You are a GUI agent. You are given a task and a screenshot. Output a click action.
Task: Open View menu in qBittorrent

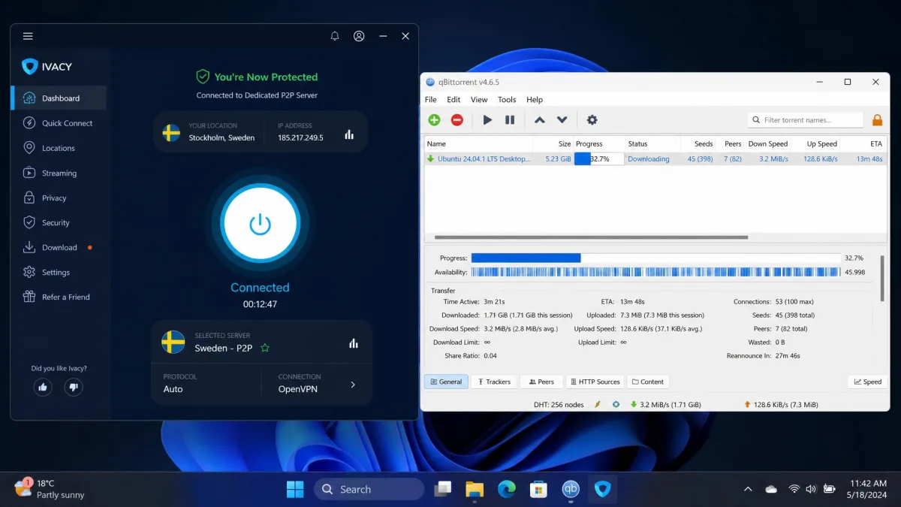point(479,100)
